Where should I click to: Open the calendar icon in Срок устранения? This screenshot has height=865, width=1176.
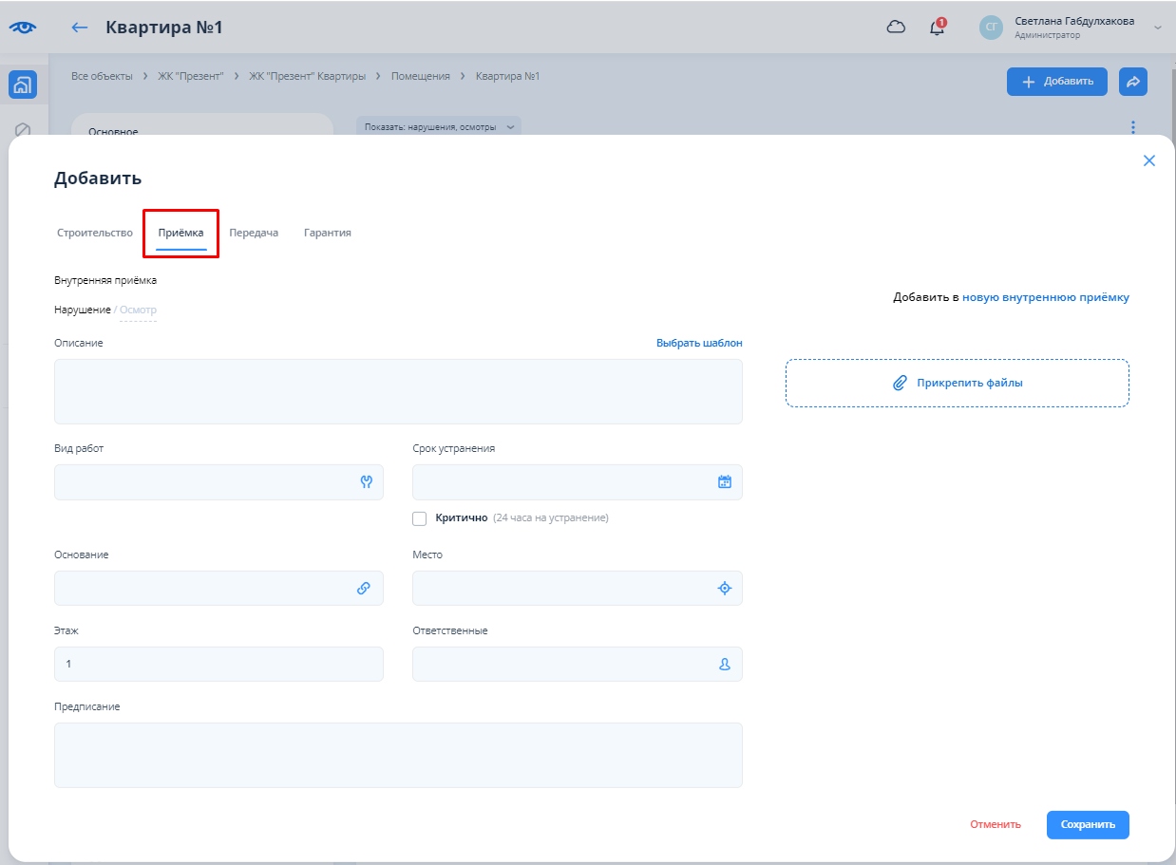pyautogui.click(x=725, y=482)
